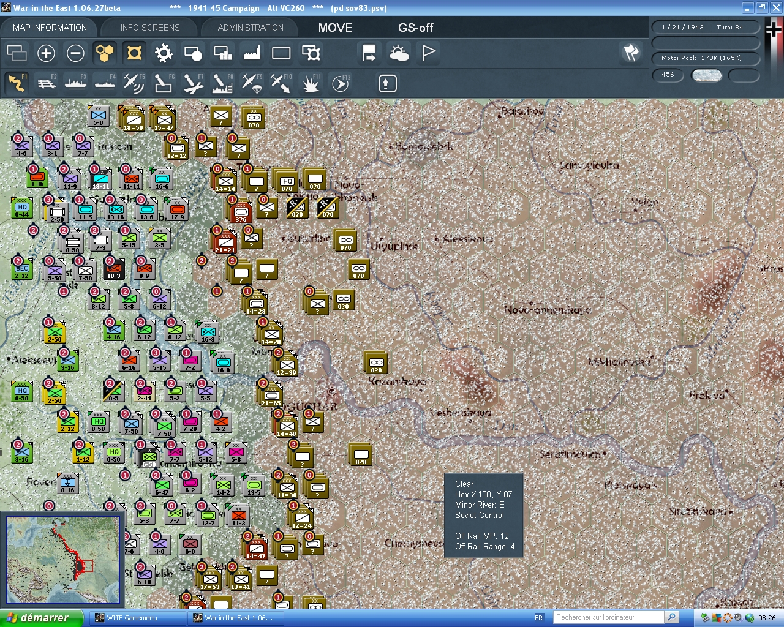Click the German cross faction emblem

774,29
